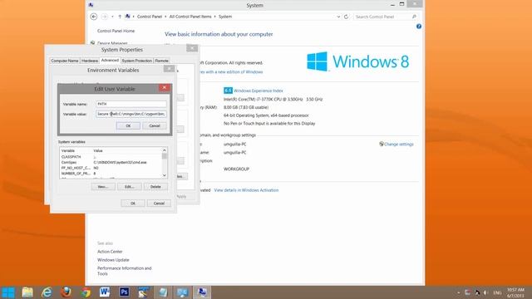Click the ENG language indicator
This screenshot has height=299, width=532.
(x=497, y=292)
